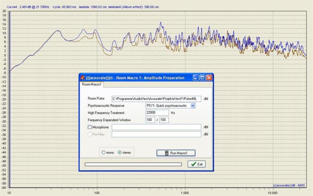313x196 pixels.
Task: Click the Exit button with green checkmark
Action: click(x=197, y=164)
